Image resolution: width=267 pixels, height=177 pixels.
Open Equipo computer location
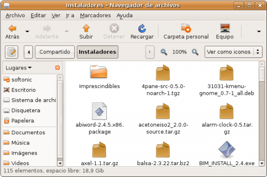pos(225,32)
